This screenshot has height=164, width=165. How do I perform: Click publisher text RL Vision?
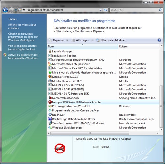125,106
